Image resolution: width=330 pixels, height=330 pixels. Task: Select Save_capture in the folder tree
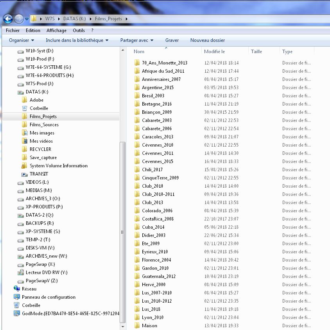pyautogui.click(x=43, y=158)
